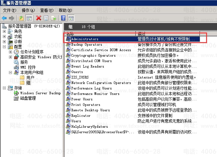This screenshot has height=157, width=217.
Task: Open the 查看(V) menu
Action: point(47,10)
